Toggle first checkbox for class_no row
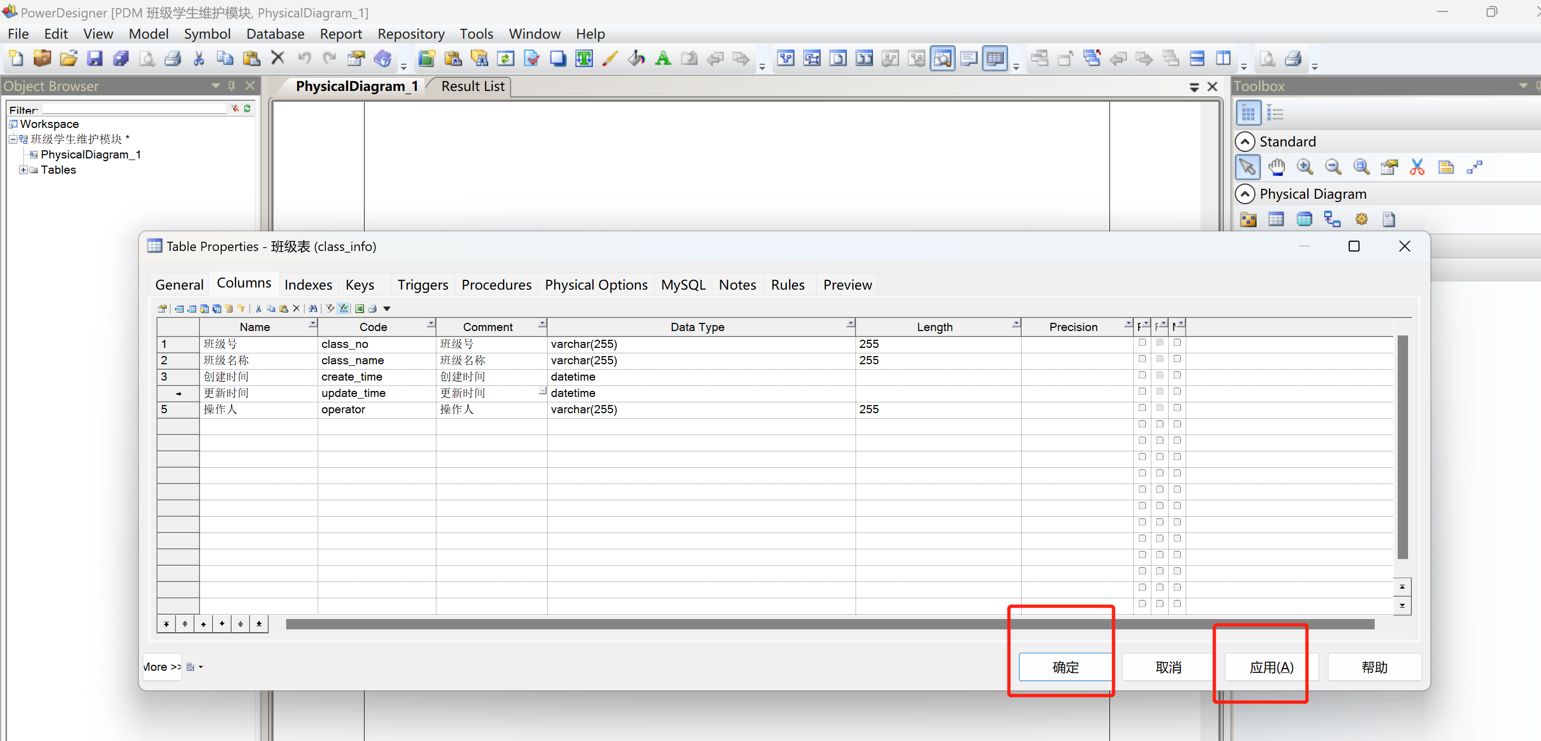 tap(1142, 343)
